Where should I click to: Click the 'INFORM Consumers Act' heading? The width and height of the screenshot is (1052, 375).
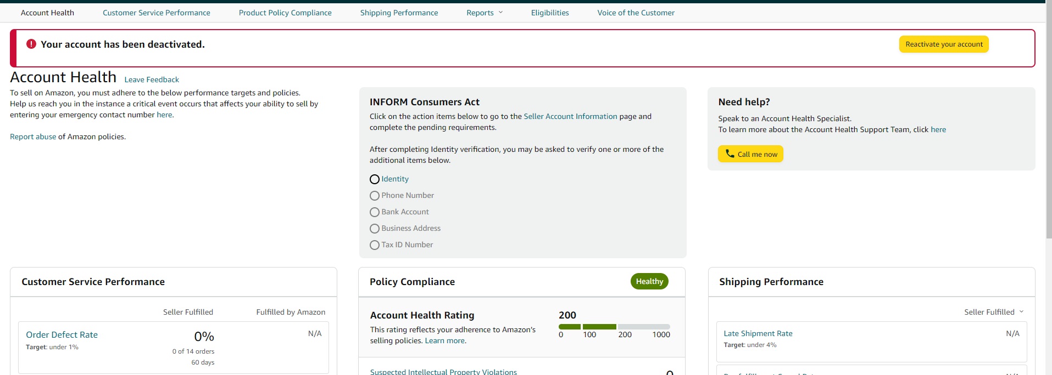[425, 102]
